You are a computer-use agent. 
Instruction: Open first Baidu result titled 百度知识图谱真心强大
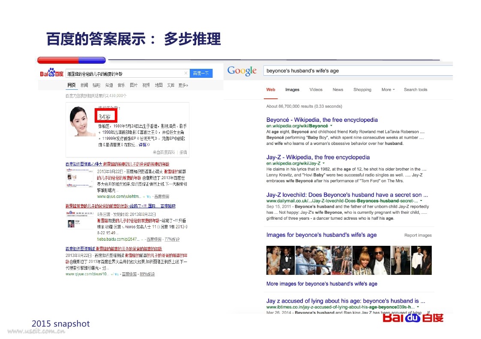pyautogui.click(x=117, y=164)
